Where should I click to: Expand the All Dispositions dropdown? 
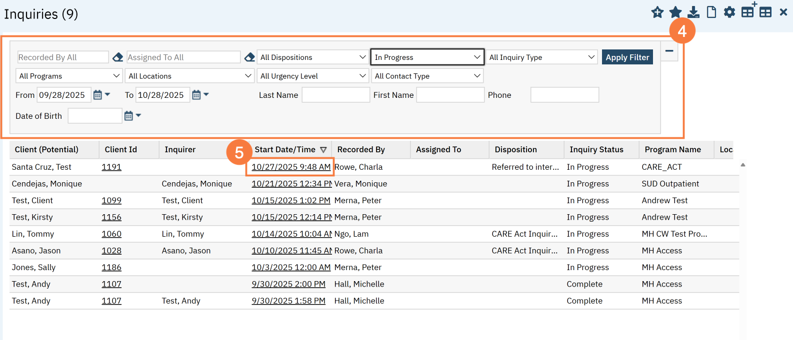pos(313,57)
